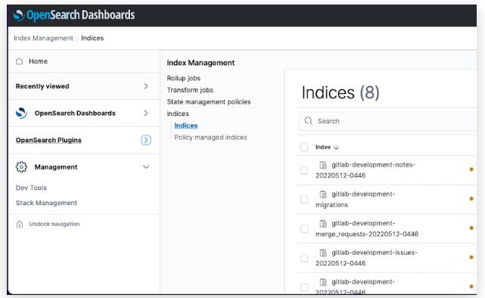Select the highlighted Indices sub-item
This screenshot has width=485, height=298.
186,126
